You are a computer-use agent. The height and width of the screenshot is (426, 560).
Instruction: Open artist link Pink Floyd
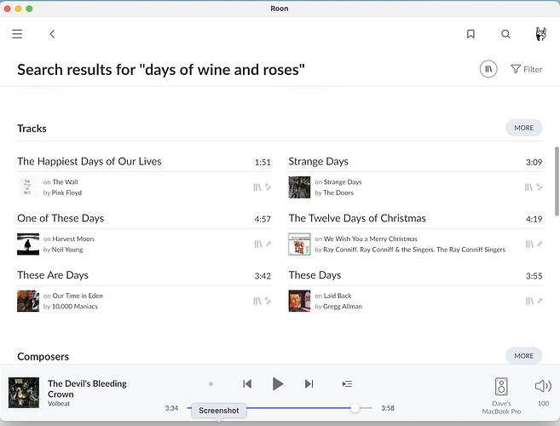[x=66, y=193]
